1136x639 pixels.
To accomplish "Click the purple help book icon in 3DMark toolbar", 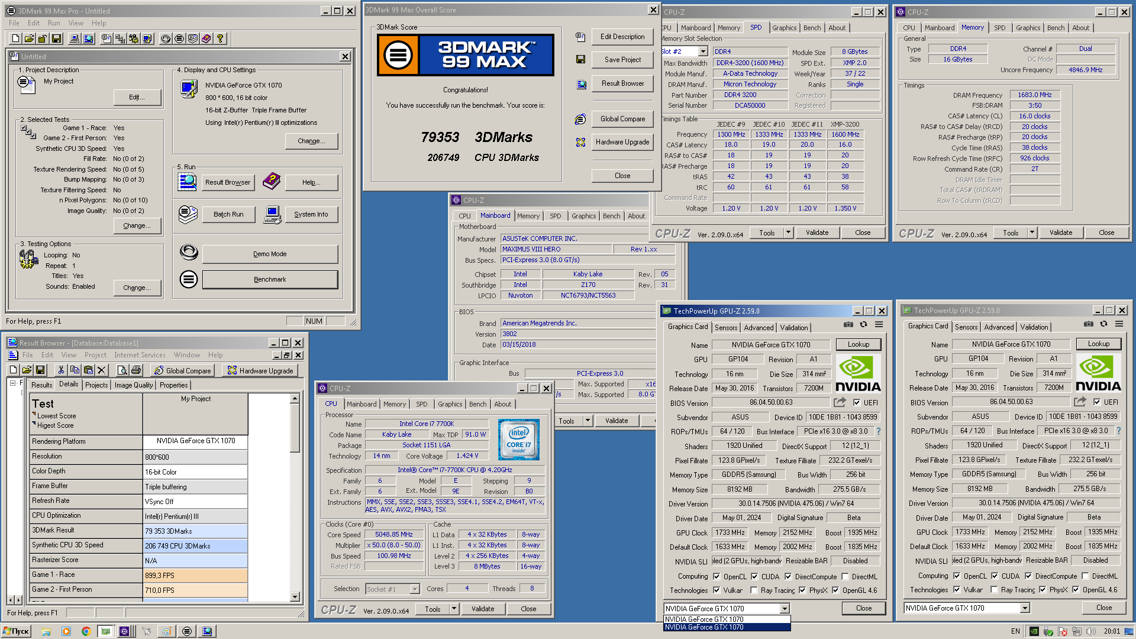I will tap(206, 38).
